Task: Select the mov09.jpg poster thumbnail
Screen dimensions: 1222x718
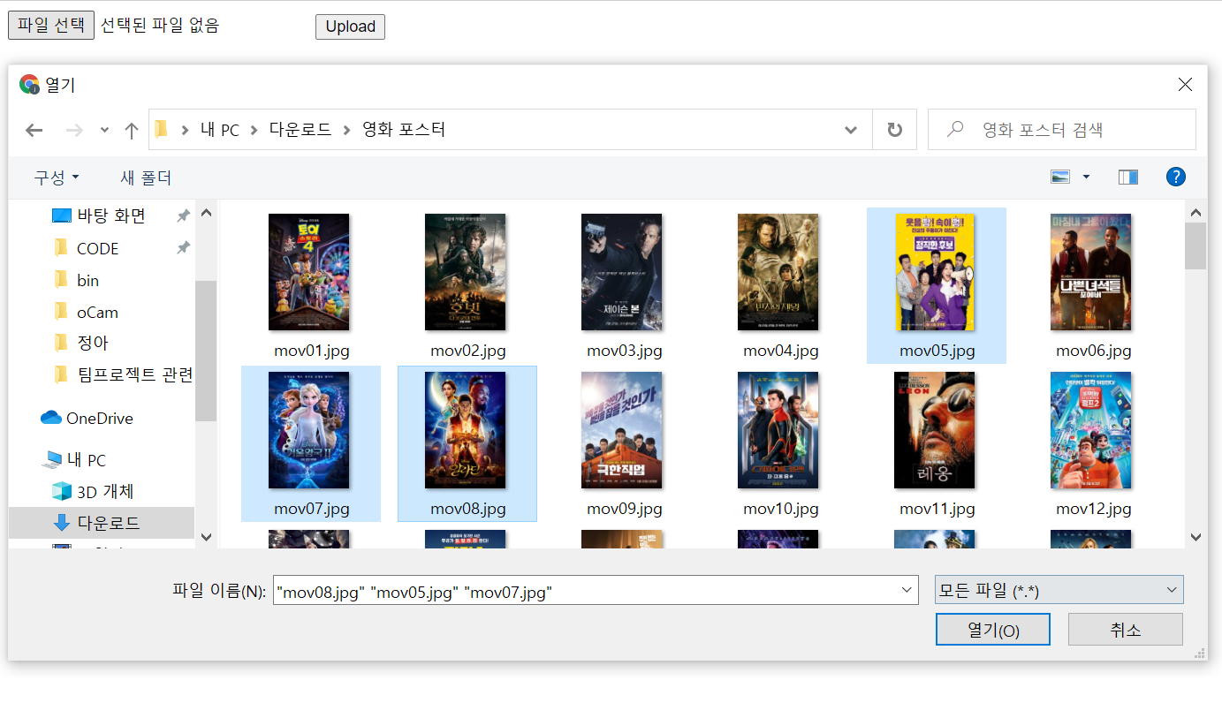Action: click(621, 430)
